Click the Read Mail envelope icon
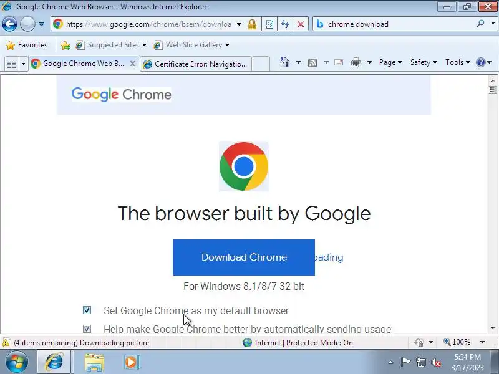 [339, 62]
